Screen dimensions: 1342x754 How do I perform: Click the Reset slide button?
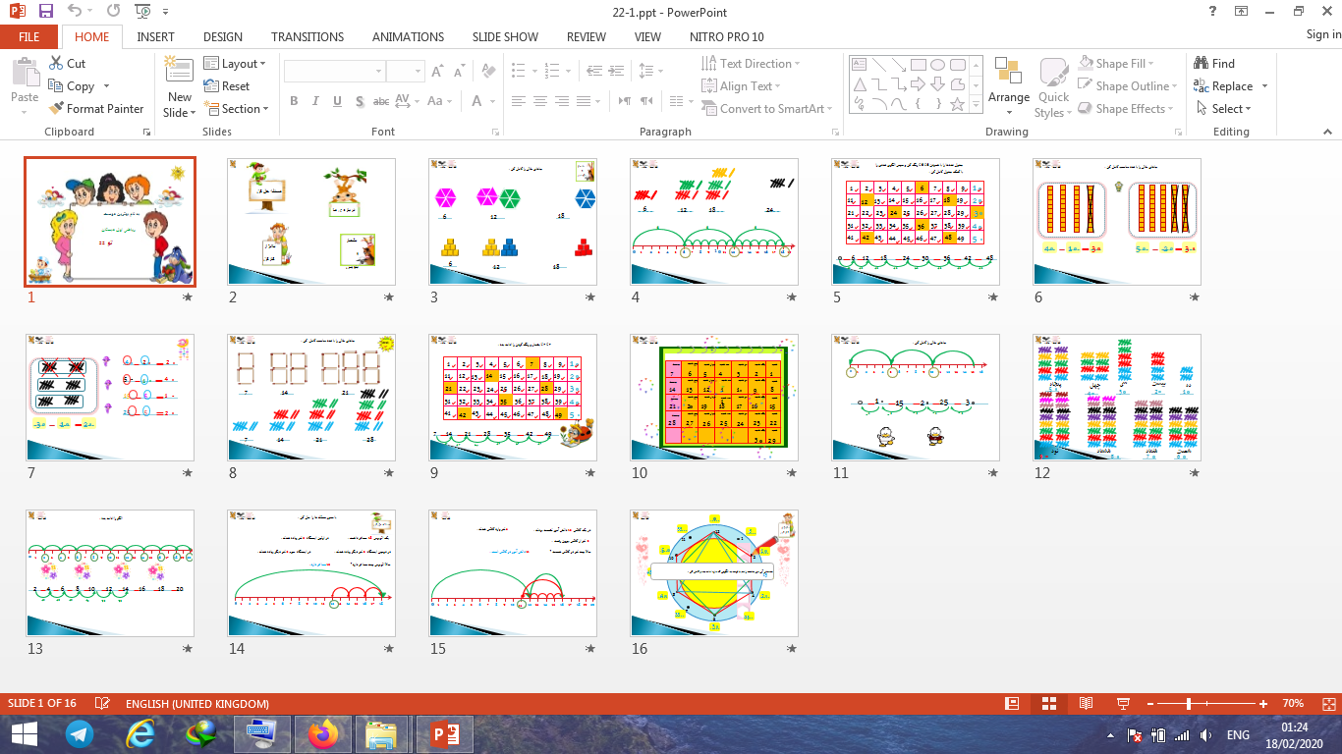227,86
